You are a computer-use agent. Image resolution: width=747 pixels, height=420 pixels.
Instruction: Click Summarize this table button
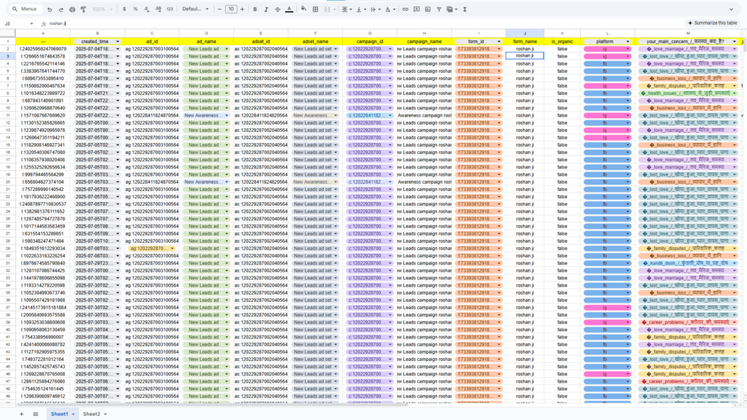click(x=703, y=23)
